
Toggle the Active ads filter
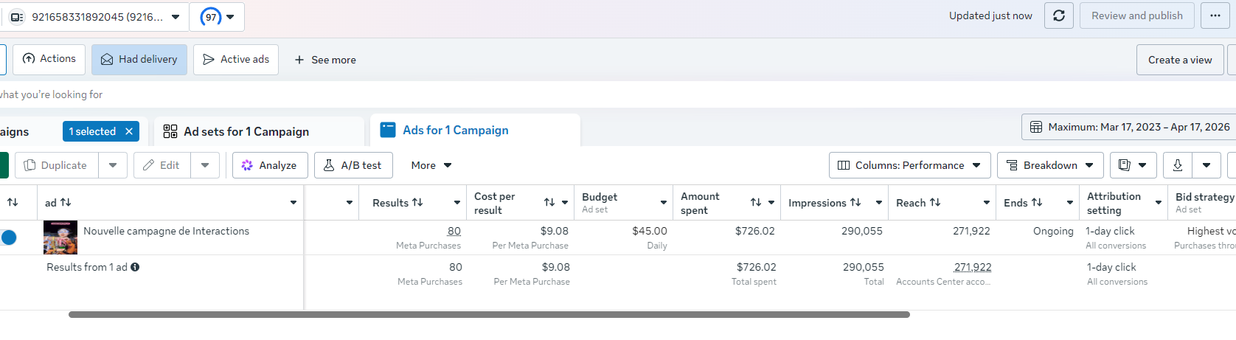(x=236, y=59)
